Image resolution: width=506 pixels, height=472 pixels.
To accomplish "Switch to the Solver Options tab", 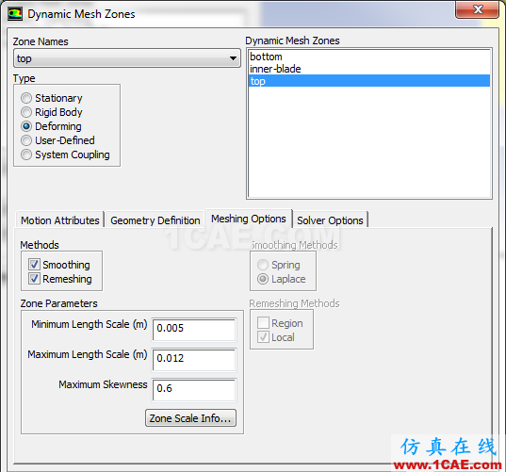I will [330, 220].
